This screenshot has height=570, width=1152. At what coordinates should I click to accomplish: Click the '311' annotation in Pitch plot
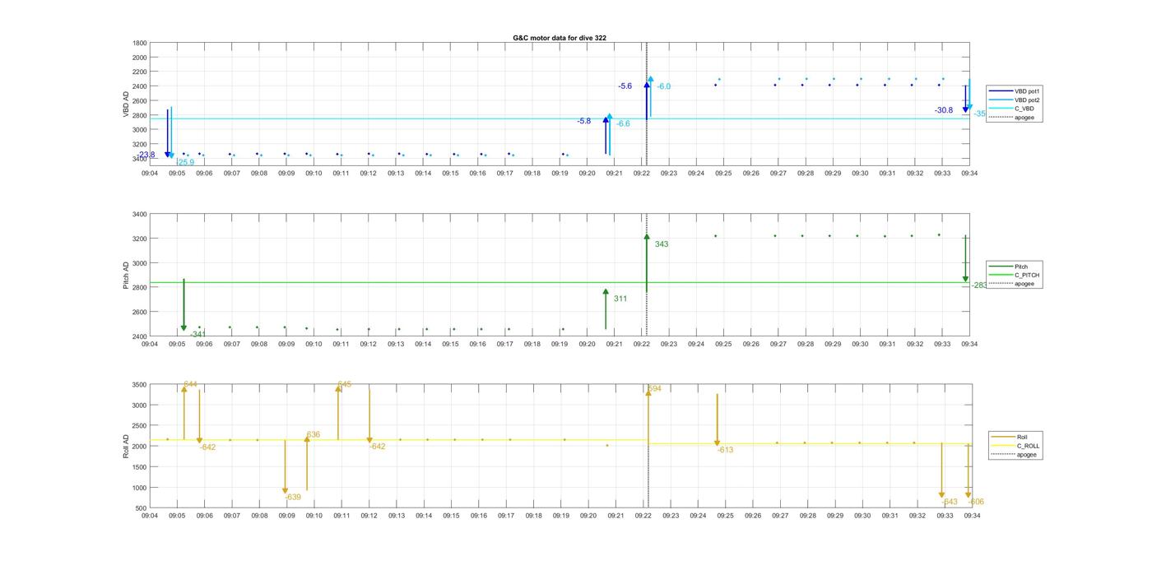[620, 299]
